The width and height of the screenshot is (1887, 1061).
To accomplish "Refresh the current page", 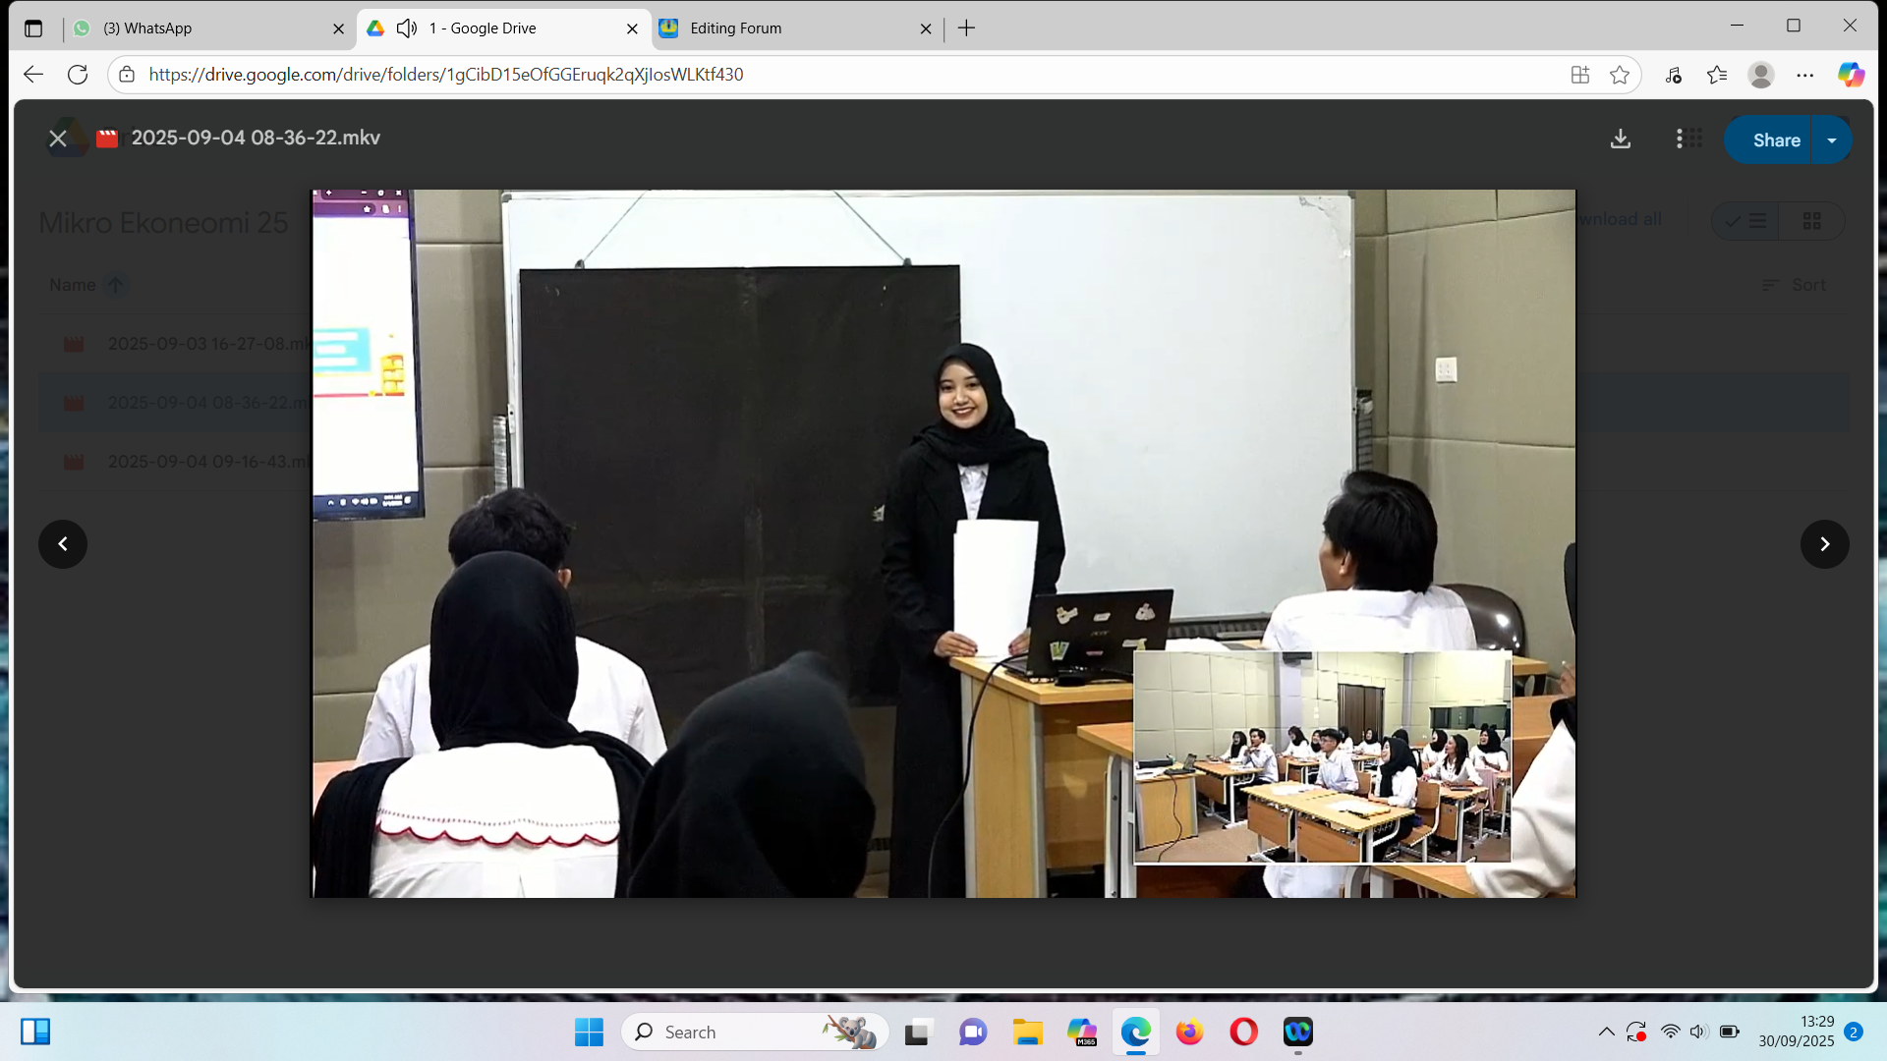I will (x=78, y=75).
